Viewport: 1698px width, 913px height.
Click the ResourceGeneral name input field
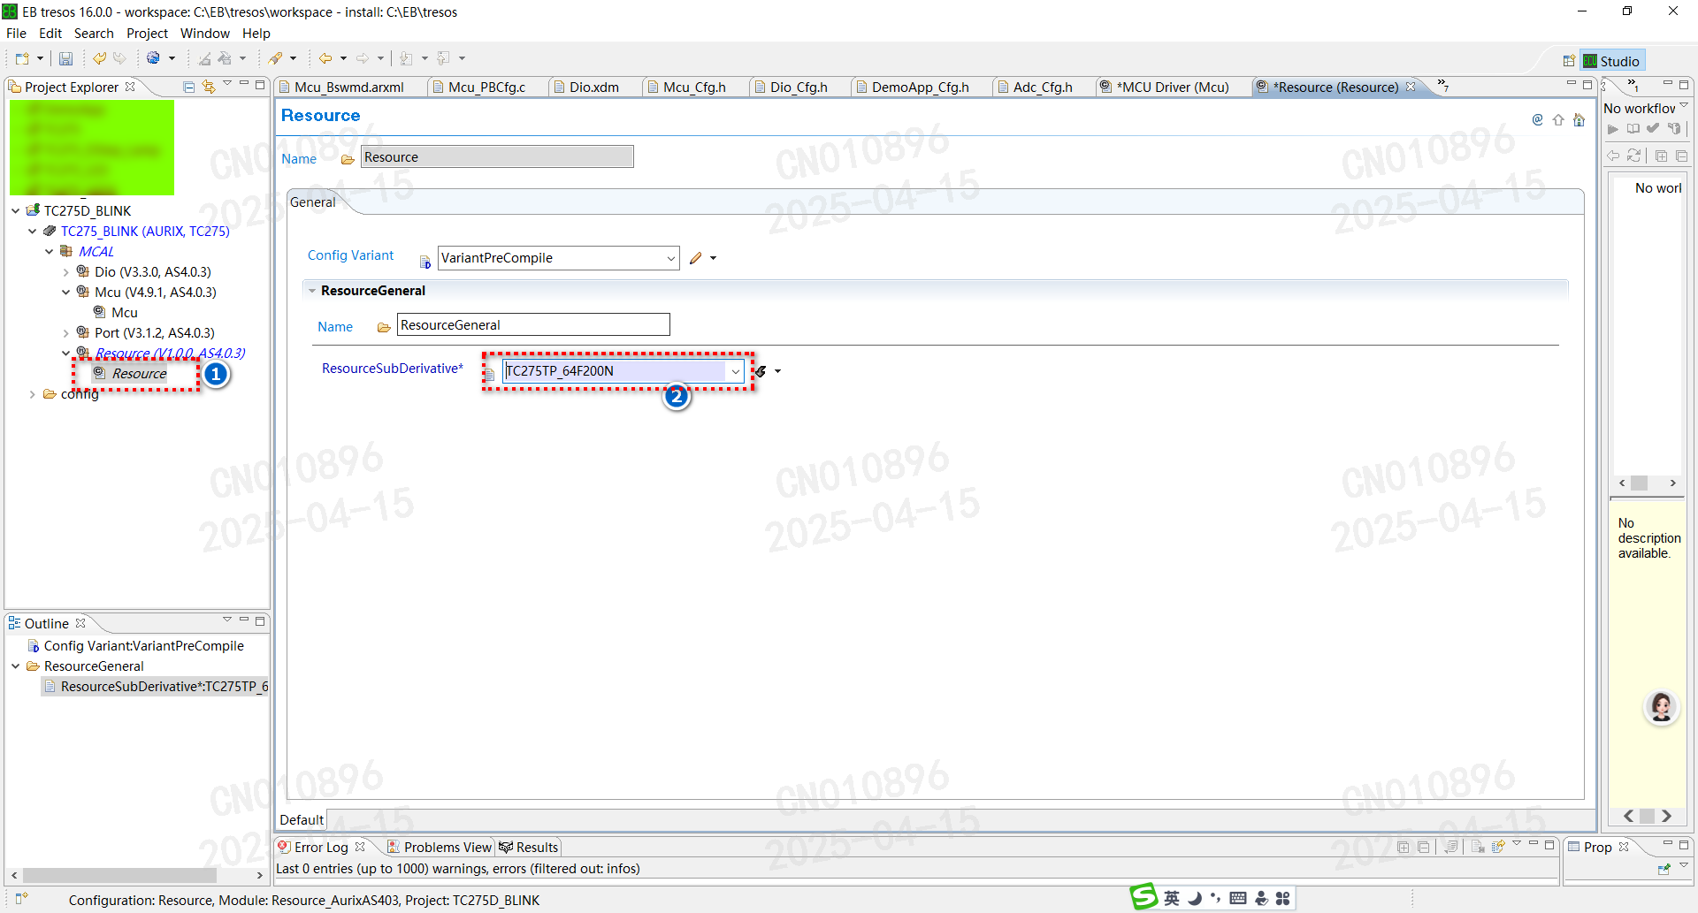(533, 325)
